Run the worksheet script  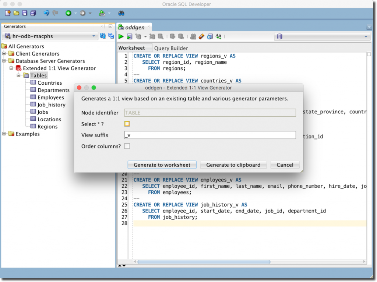tap(130, 36)
